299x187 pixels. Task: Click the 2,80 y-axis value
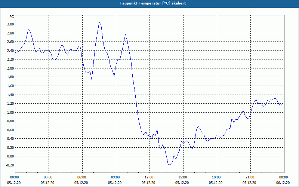point(11,33)
